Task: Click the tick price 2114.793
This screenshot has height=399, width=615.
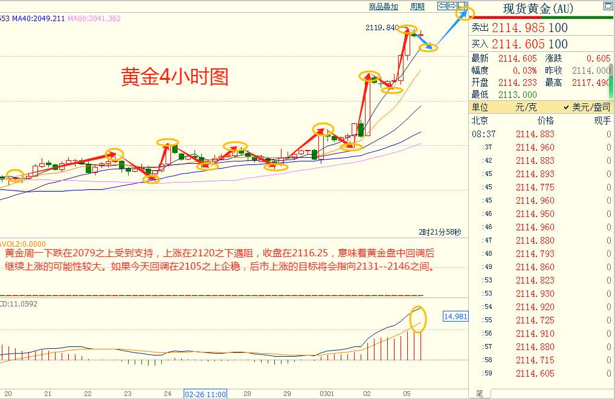Action: 535,253
